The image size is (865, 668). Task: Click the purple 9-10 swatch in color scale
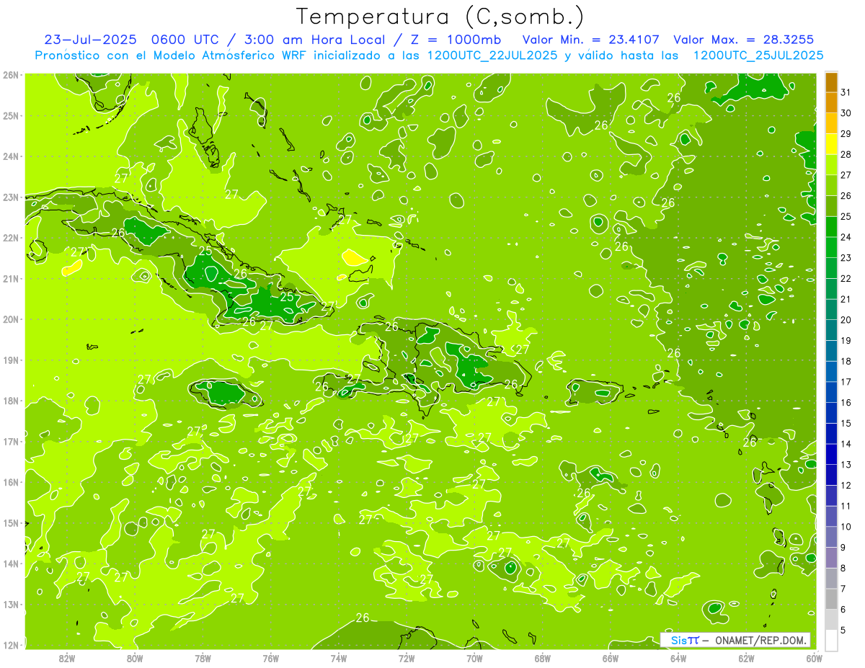point(831,536)
